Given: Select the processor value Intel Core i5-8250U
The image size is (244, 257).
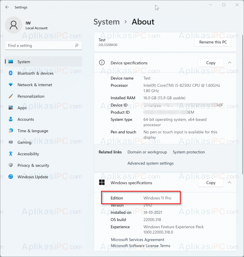Looking at the screenshot, I should coord(182,88).
